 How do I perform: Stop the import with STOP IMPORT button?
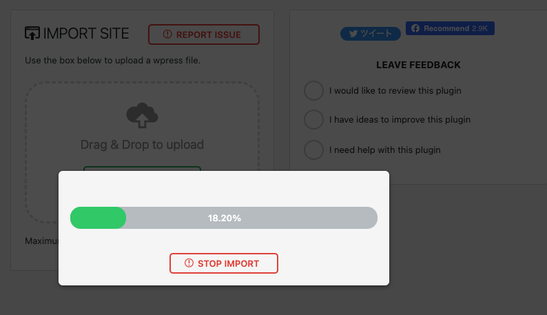click(x=224, y=263)
